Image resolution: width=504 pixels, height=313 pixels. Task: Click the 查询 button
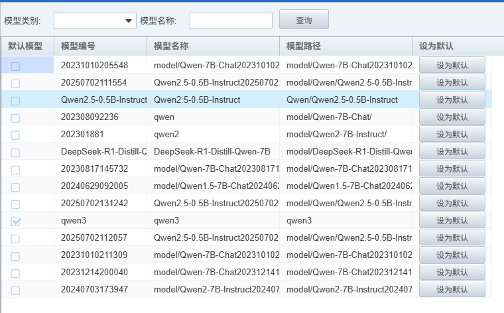point(304,20)
